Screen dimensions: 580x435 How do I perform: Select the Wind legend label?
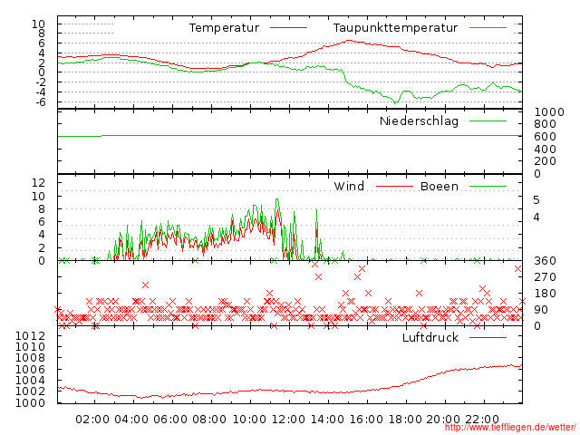point(349,186)
